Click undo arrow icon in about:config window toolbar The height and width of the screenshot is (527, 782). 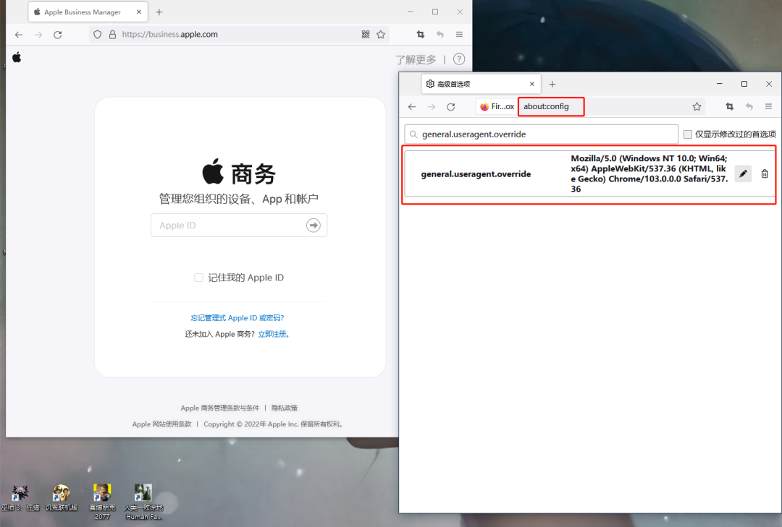(749, 106)
